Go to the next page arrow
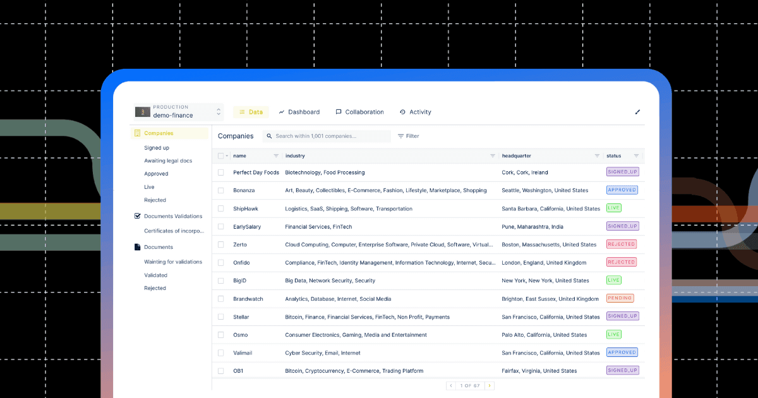758x398 pixels. click(x=490, y=385)
